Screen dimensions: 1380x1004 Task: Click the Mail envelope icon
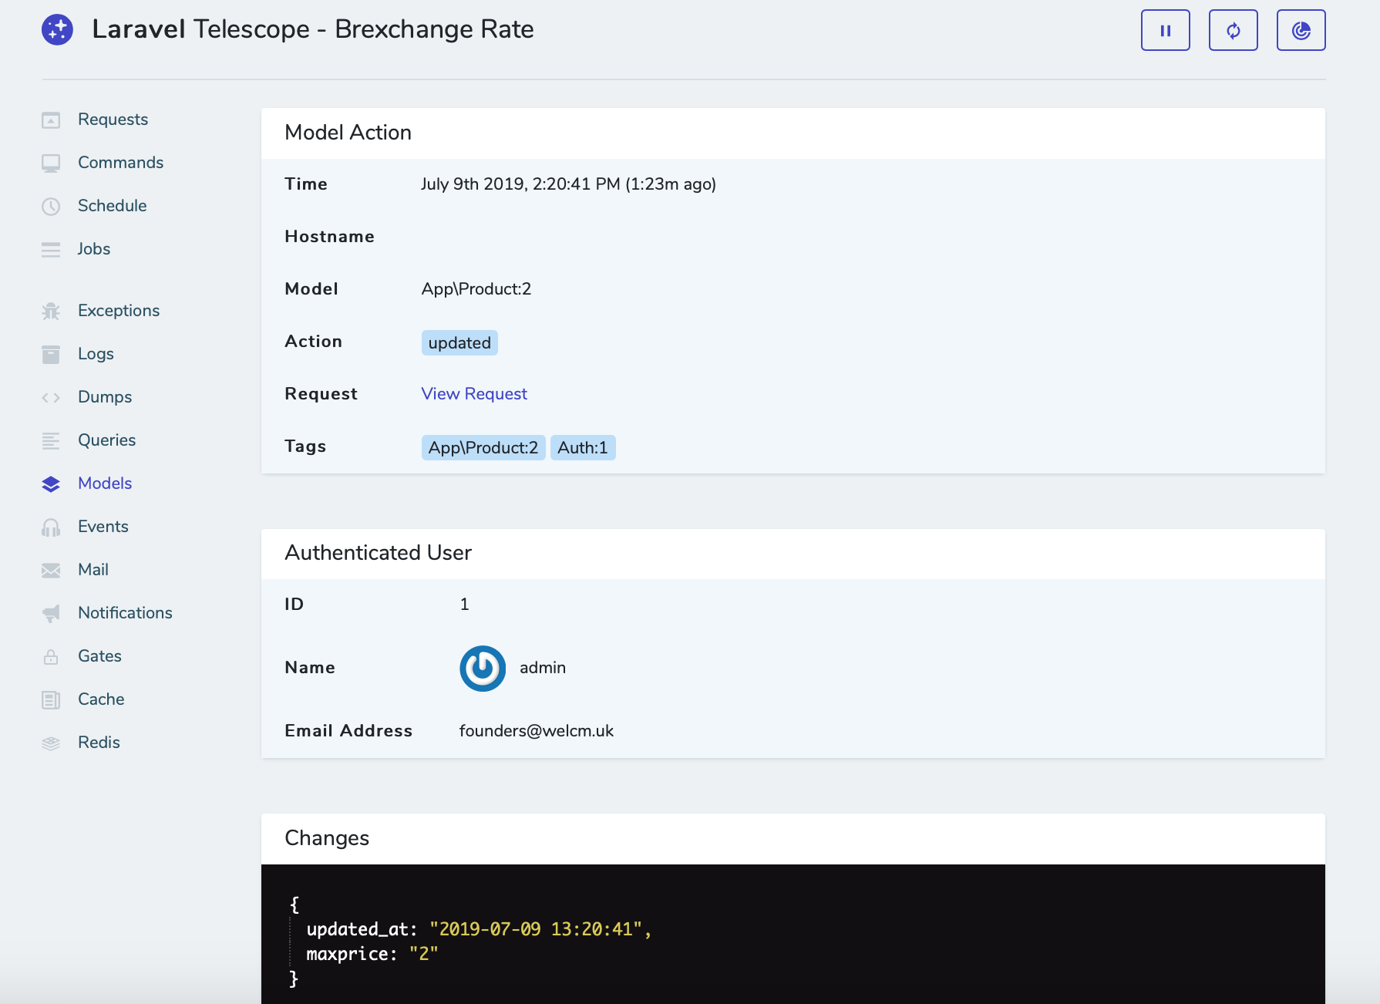point(51,571)
